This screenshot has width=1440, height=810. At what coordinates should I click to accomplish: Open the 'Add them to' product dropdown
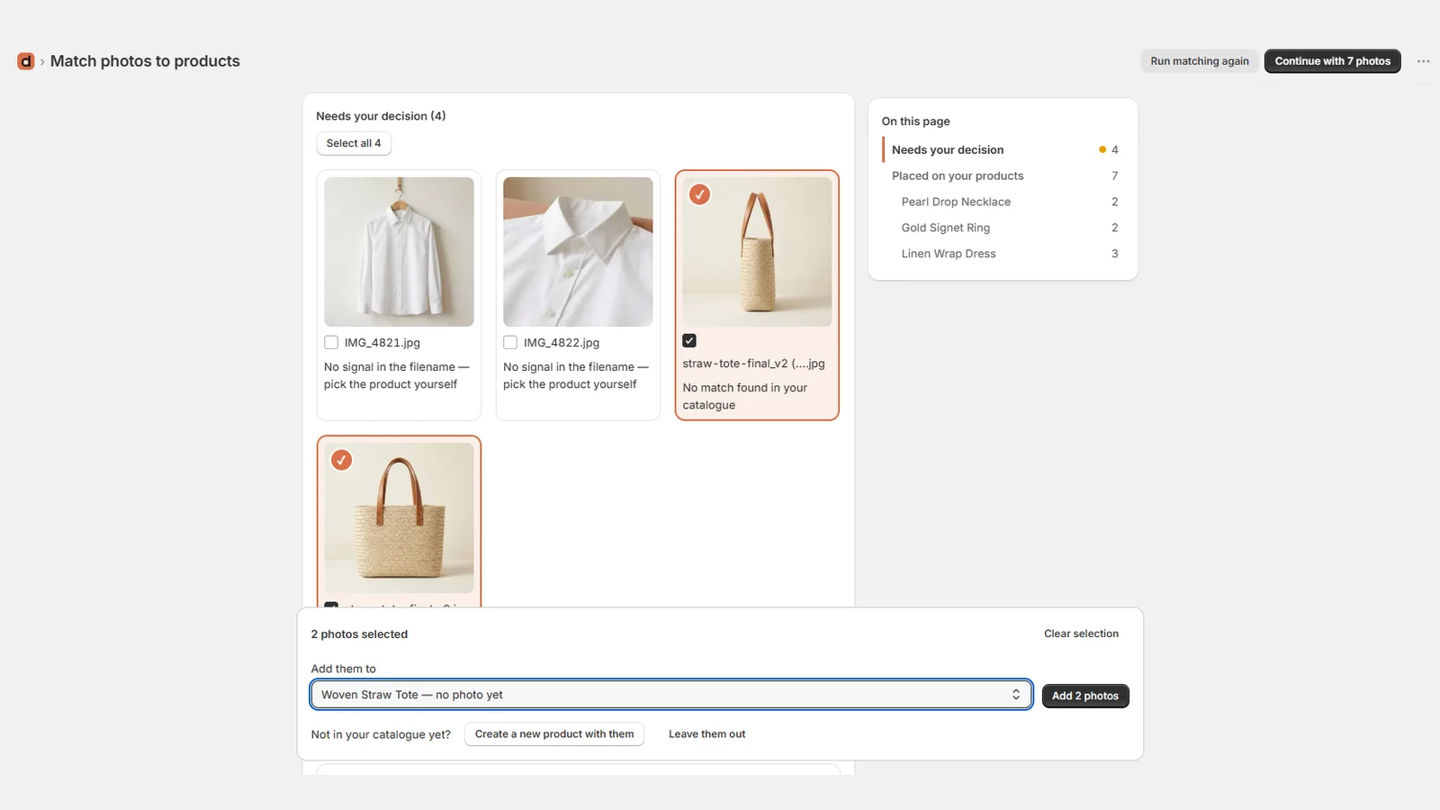tap(671, 695)
